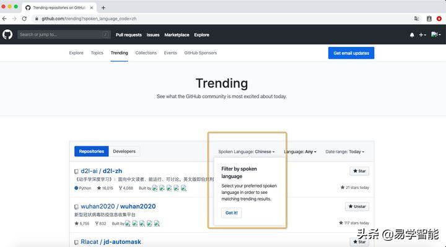446x247 pixels.
Task: Open the notifications bell
Action: [x=412, y=35]
